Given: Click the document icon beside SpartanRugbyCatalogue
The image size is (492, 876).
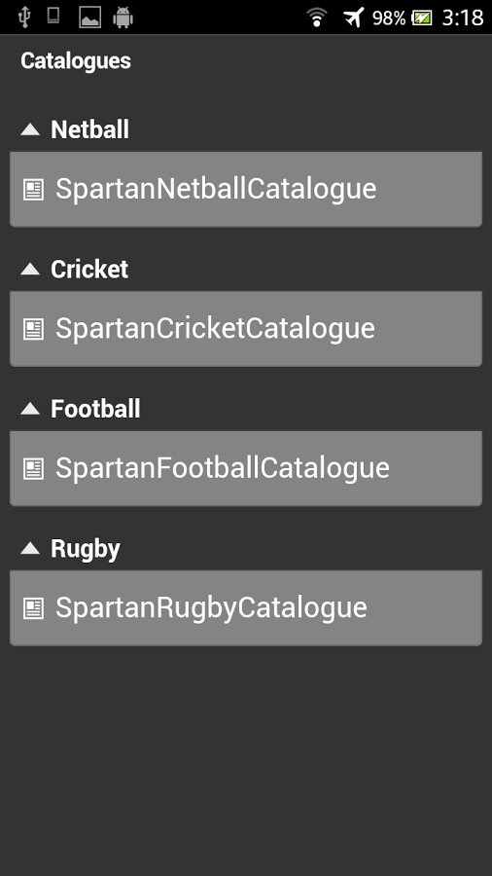Looking at the screenshot, I should 33,608.
